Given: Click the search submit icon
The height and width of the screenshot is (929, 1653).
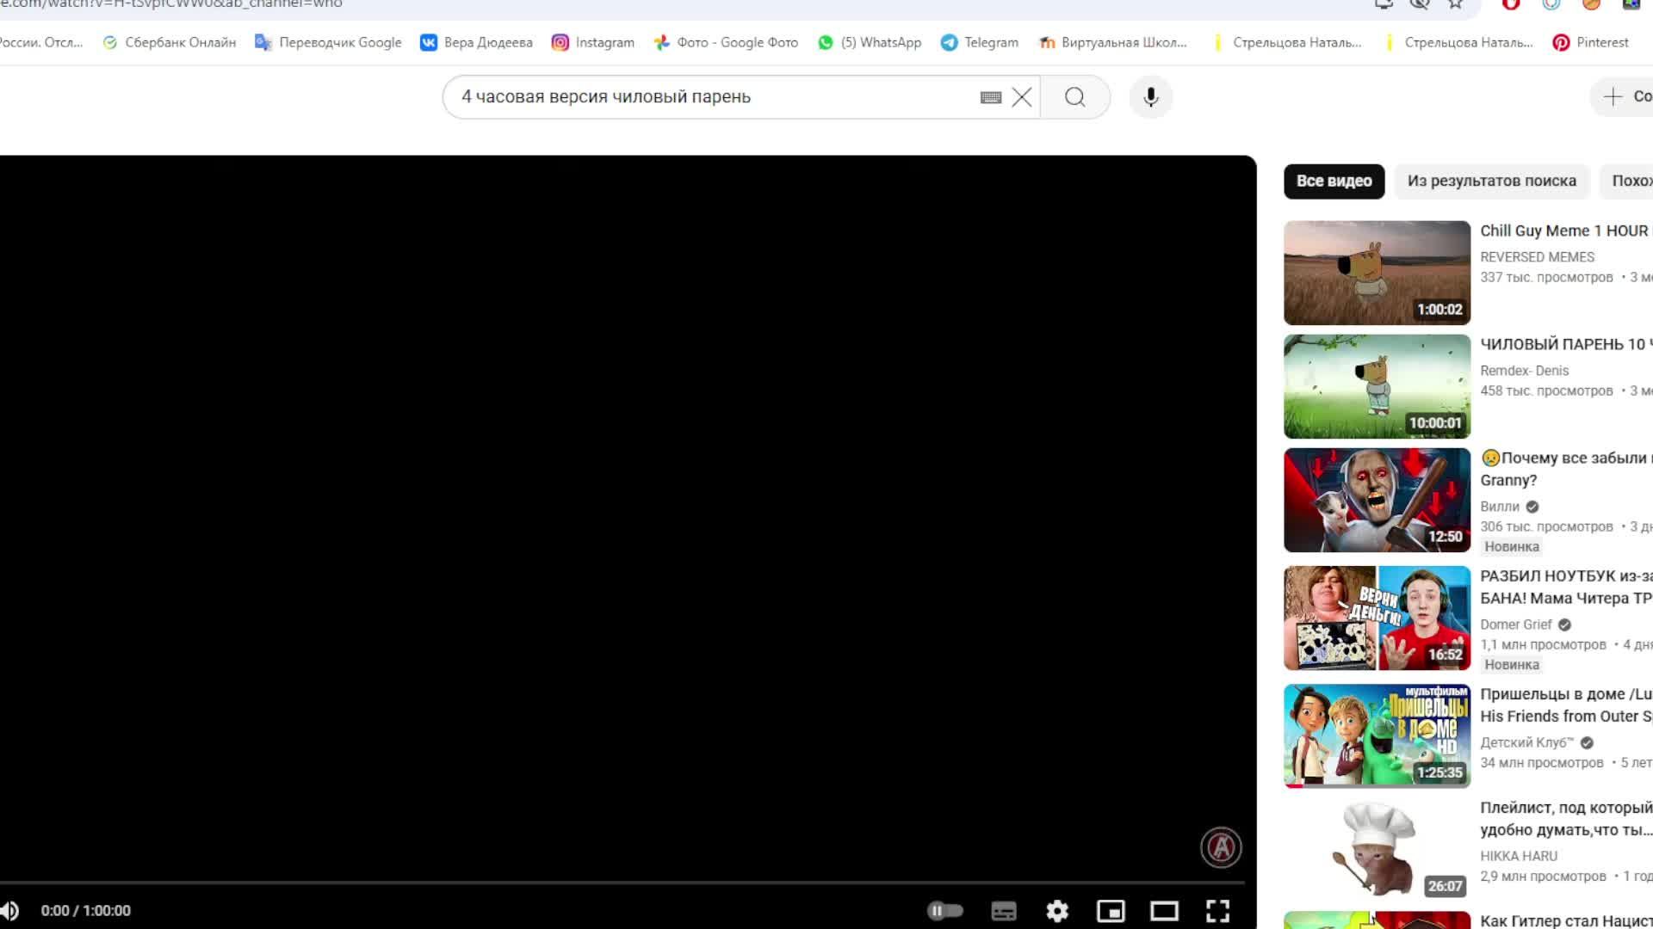Looking at the screenshot, I should pos(1074,96).
